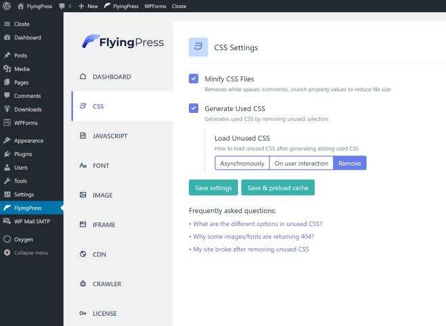
Task: Switch to the LICENSE tab
Action: pyautogui.click(x=122, y=313)
